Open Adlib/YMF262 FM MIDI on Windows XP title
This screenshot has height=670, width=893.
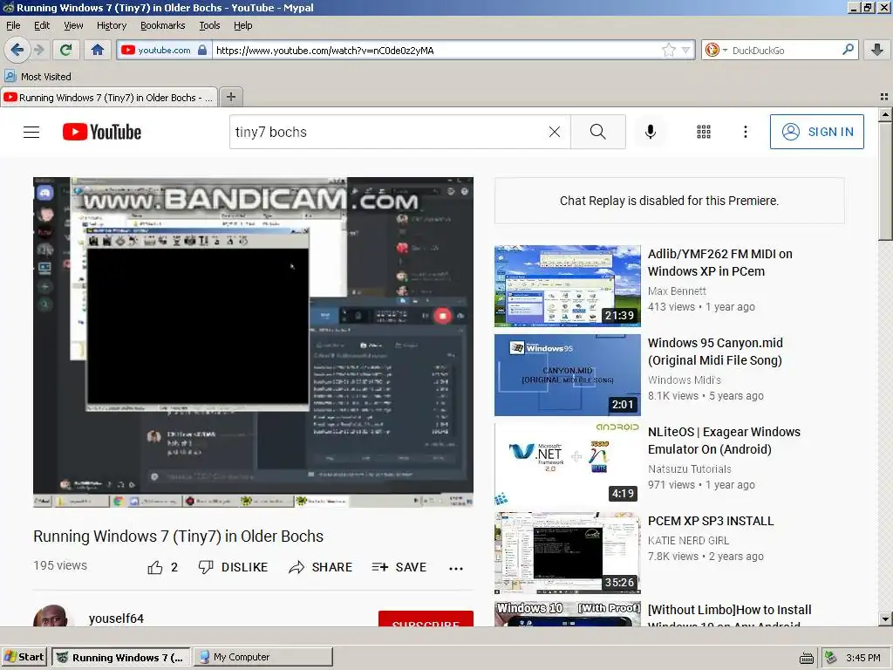point(719,263)
